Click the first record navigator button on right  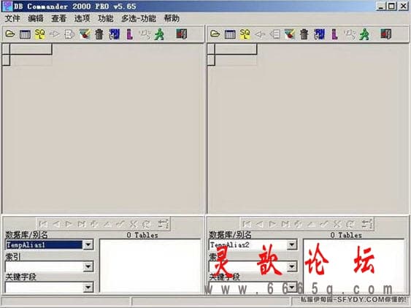247,224
